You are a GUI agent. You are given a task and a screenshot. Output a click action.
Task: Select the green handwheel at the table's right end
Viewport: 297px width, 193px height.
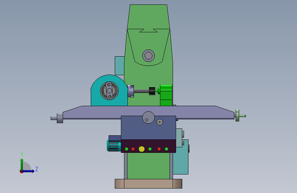[x=237, y=115]
